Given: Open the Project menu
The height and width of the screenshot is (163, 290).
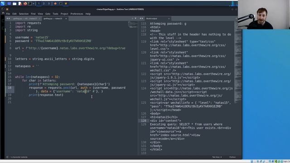Looking at the screenshot, I should click(x=64, y=14).
